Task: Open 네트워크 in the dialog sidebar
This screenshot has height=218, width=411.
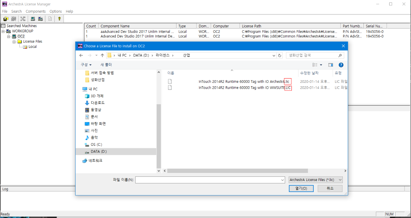Action: point(92,161)
